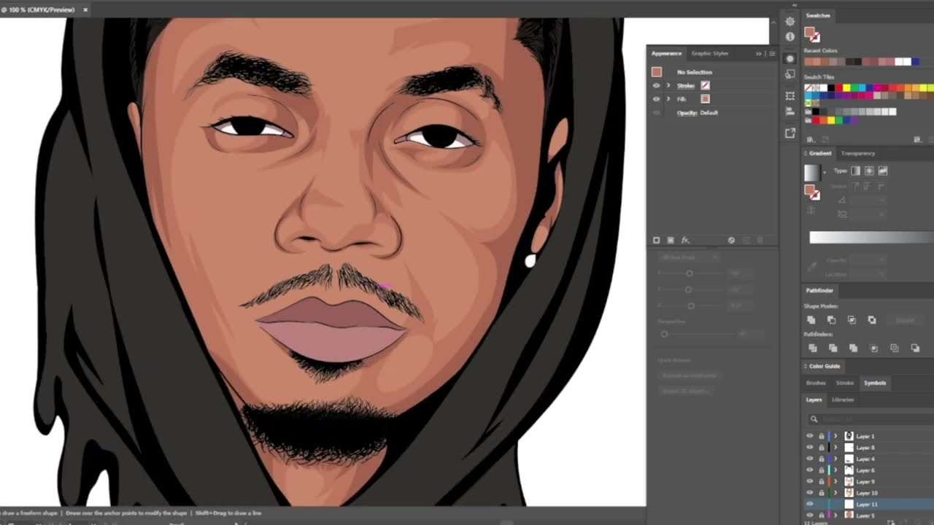This screenshot has height=525, width=934.
Task: Open the Appearance panel icon in dock
Action: [790, 58]
